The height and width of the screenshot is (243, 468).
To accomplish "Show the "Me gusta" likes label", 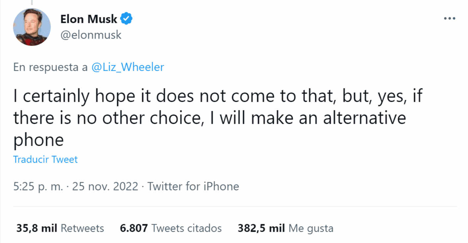I will [x=311, y=228].
